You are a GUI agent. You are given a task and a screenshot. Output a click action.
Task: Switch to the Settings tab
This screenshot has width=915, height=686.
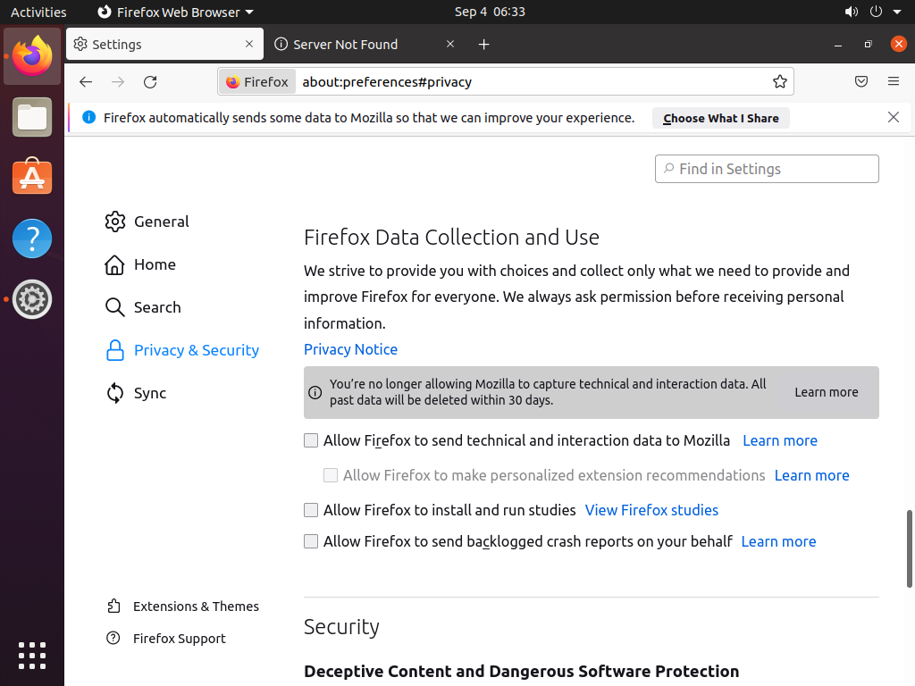click(x=164, y=45)
